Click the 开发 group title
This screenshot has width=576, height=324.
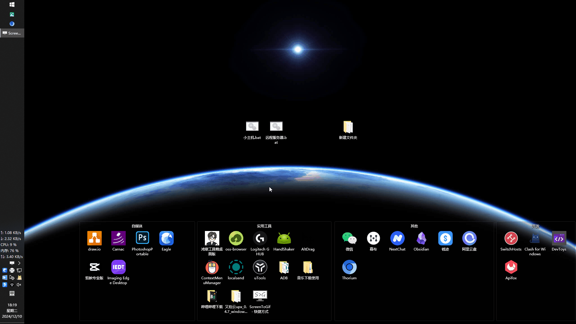point(535,226)
